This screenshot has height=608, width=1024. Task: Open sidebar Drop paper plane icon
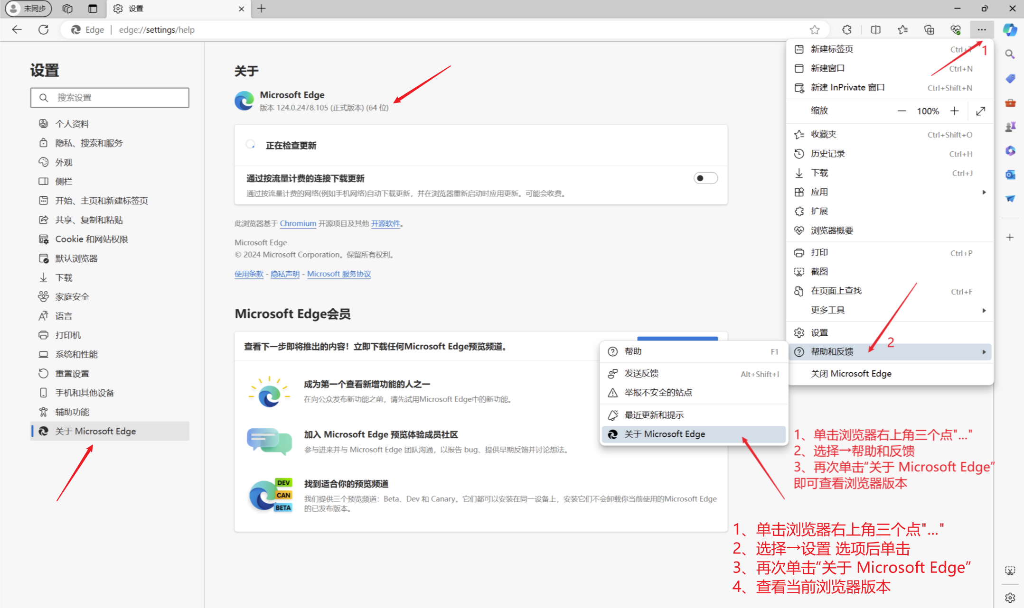[x=1010, y=199]
